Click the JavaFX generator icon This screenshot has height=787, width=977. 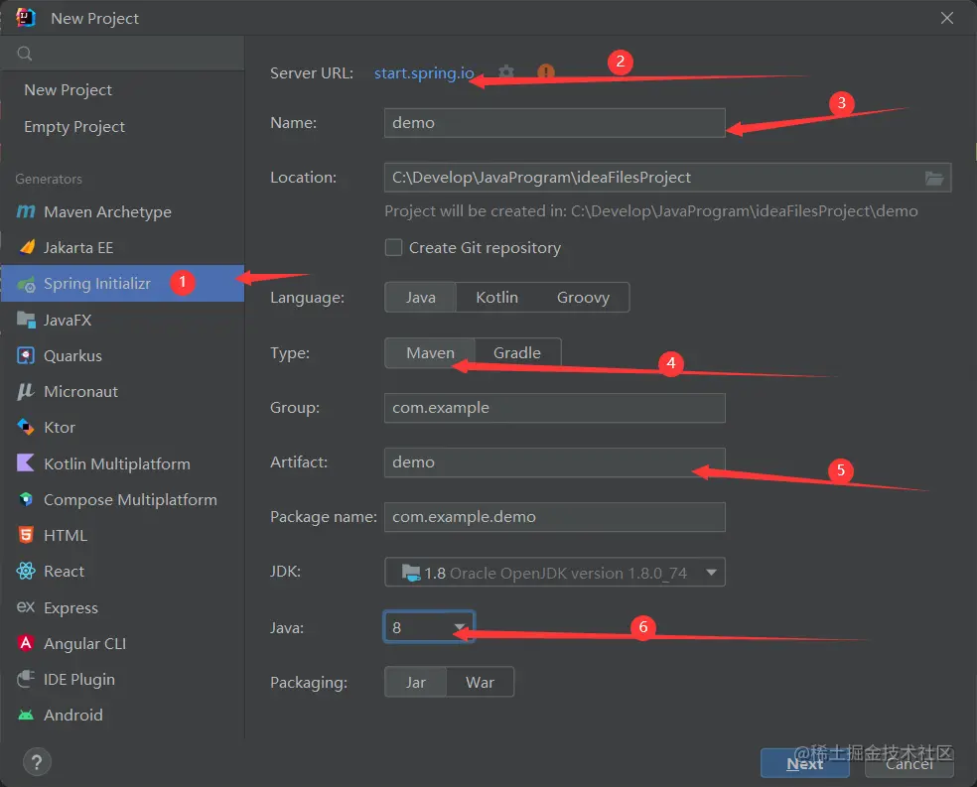click(x=26, y=320)
